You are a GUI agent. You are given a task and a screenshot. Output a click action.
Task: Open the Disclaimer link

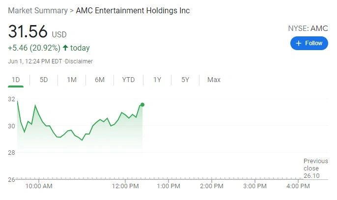(79, 61)
